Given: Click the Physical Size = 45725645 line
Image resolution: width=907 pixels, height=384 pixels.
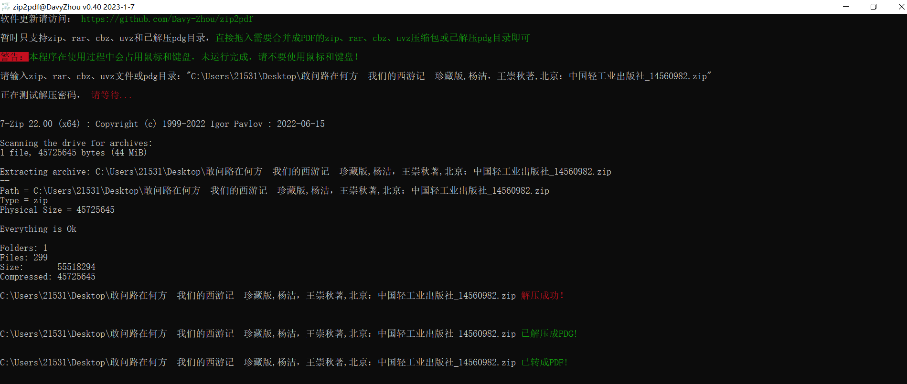Looking at the screenshot, I should (57, 210).
